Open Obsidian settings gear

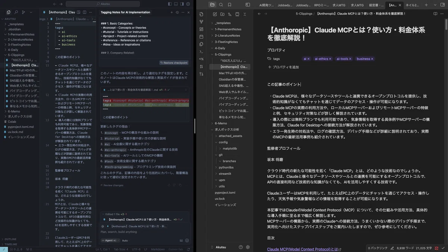click(248, 247)
